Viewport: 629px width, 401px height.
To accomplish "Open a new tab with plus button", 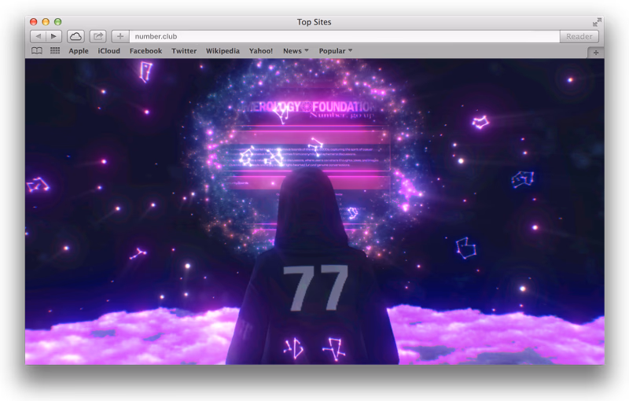I will (595, 52).
